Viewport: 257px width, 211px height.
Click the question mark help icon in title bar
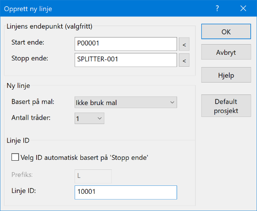tap(217, 8)
